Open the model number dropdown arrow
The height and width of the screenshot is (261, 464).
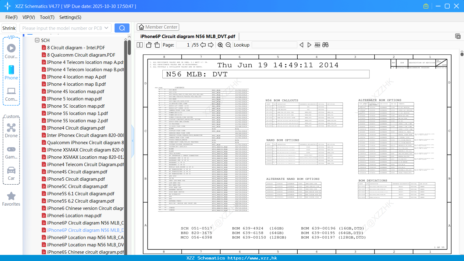[106, 28]
